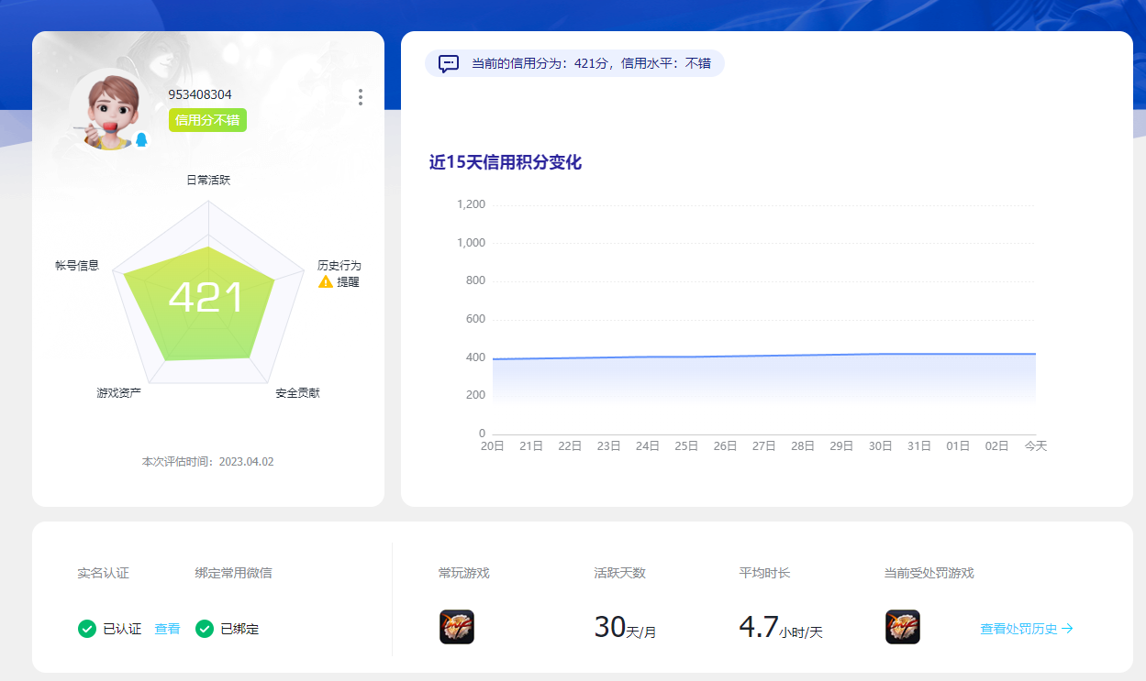1146x681 pixels.
Task: Click the 今天 point on chart axis
Action: [1036, 446]
